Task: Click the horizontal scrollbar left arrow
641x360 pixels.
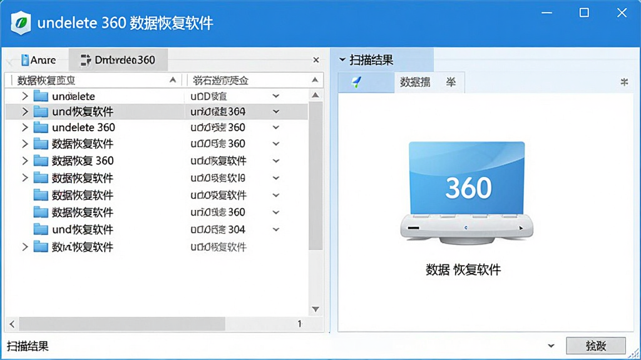Action: [x=12, y=324]
